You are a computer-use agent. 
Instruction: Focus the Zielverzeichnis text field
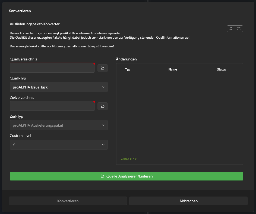point(52,106)
